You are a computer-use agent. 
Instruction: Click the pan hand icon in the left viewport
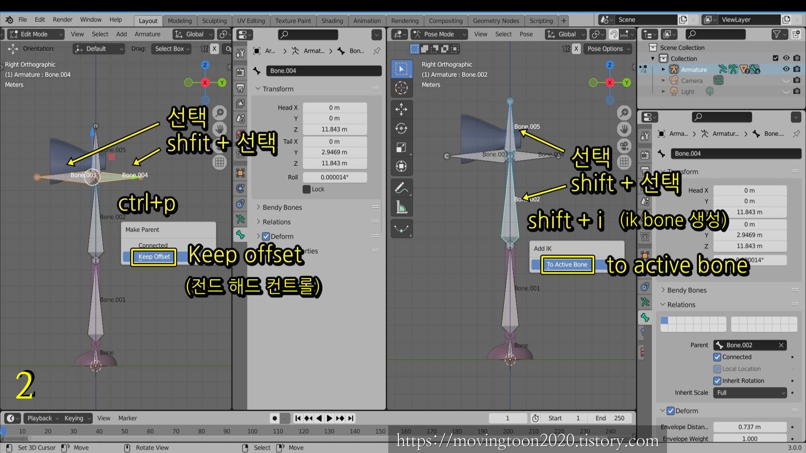(x=220, y=129)
